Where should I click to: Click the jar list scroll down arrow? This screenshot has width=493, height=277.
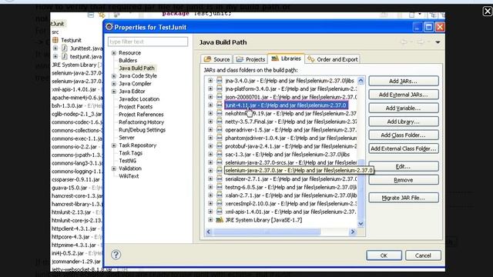tap(361, 224)
